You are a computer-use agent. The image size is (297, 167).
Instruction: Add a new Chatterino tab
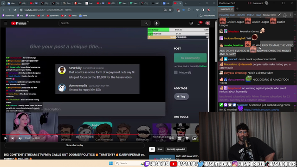[x=237, y=9]
